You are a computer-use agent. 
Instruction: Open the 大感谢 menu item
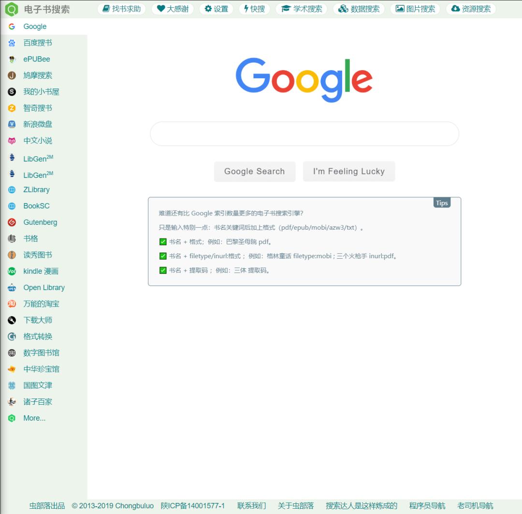(173, 9)
